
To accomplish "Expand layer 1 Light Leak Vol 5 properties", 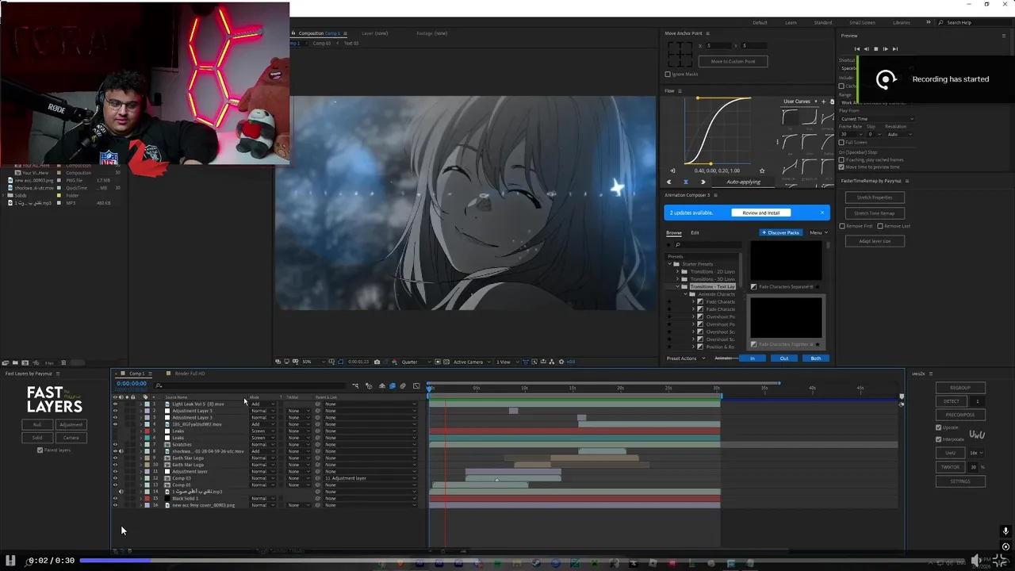I will (x=141, y=404).
